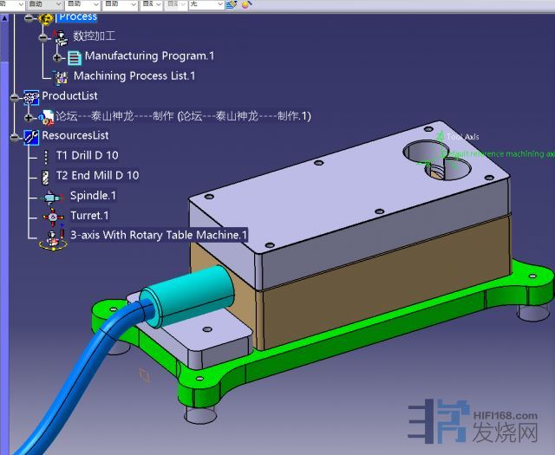555x455 pixels.
Task: Select the T2 End Mill D 10 icon
Action: point(46,176)
